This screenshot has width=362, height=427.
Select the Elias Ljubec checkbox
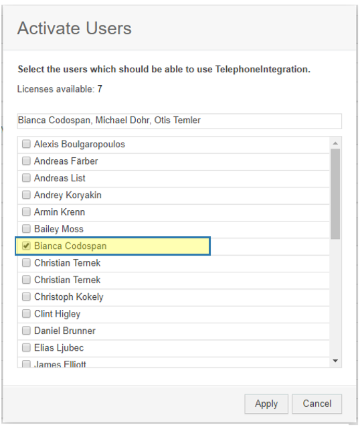[x=26, y=347]
